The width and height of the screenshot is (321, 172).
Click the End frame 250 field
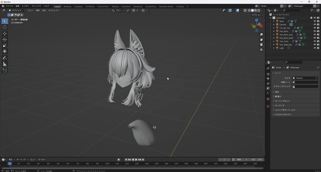[x=257, y=160]
